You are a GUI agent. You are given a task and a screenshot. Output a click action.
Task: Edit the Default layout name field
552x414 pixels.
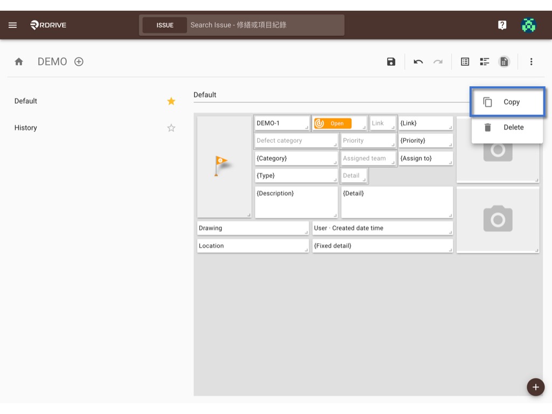coord(331,95)
